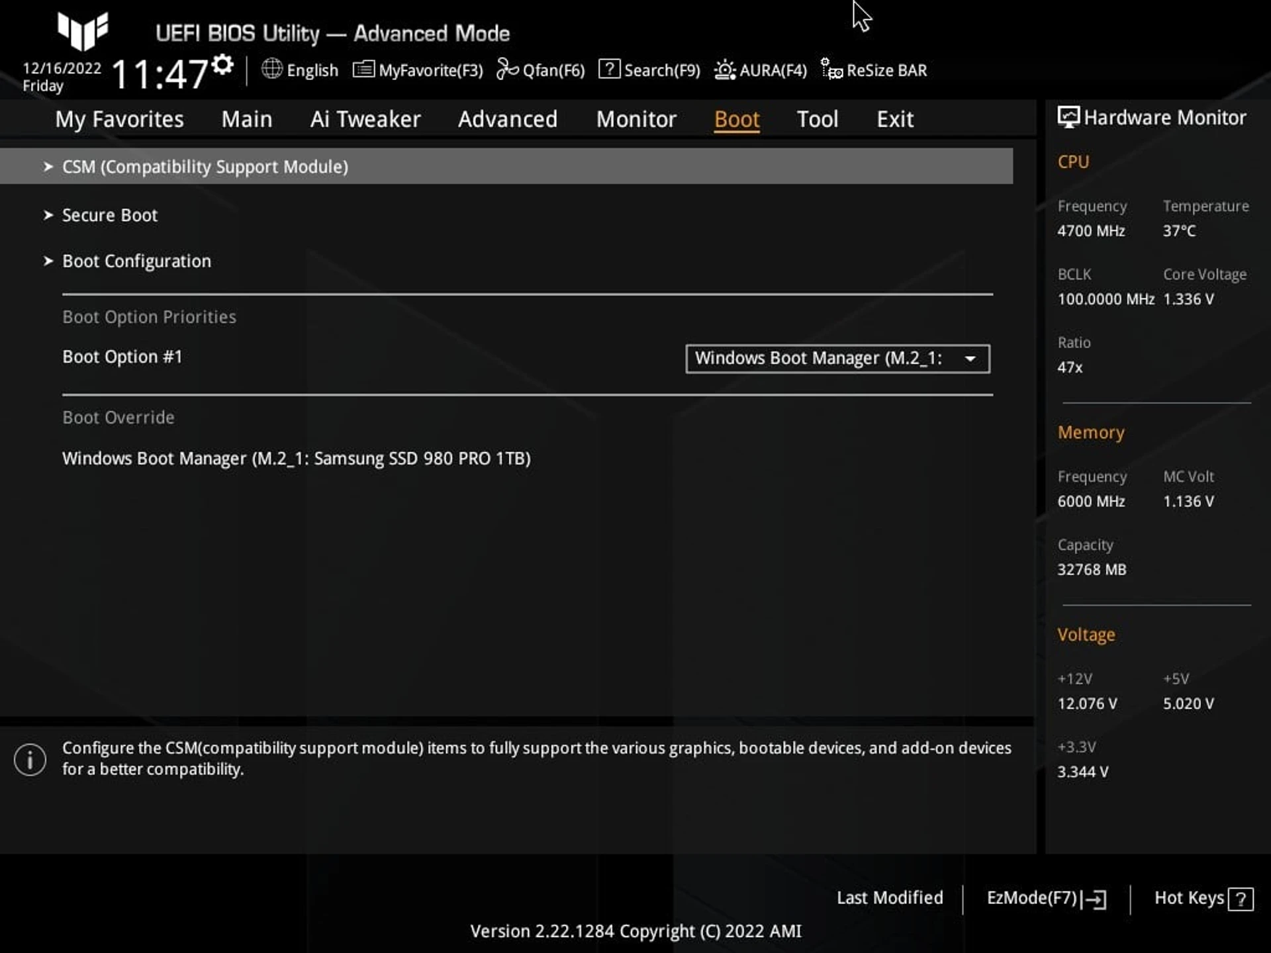Open the Monitor tab
The width and height of the screenshot is (1271, 953).
click(636, 119)
